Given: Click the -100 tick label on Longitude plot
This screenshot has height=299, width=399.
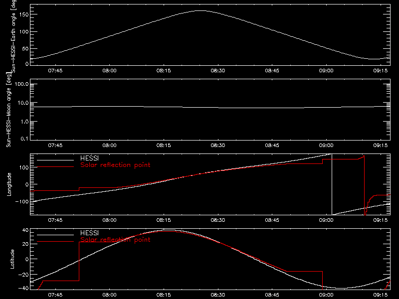Looking at the screenshot, I should [22, 201].
